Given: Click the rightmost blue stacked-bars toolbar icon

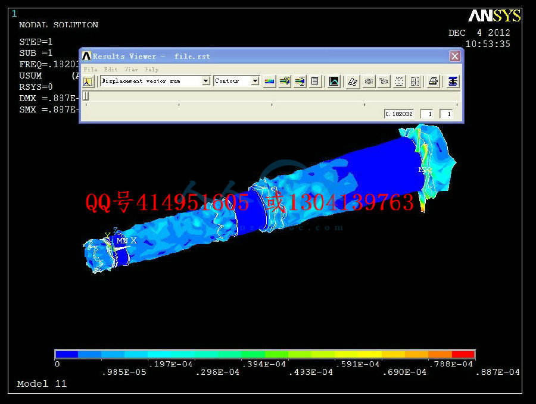Looking at the screenshot, I should coord(453,82).
